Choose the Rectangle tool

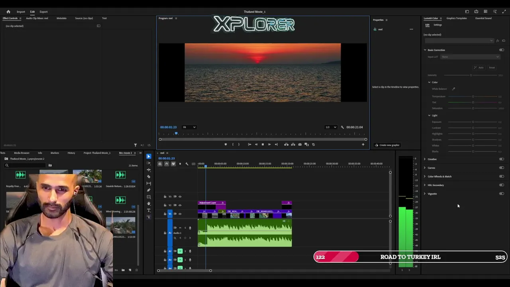tap(149, 197)
